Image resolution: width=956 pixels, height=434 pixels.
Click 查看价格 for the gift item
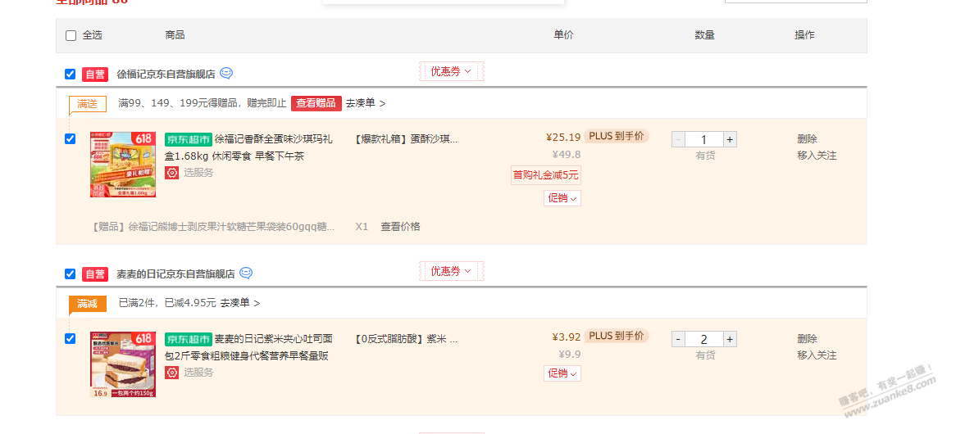pyautogui.click(x=401, y=227)
